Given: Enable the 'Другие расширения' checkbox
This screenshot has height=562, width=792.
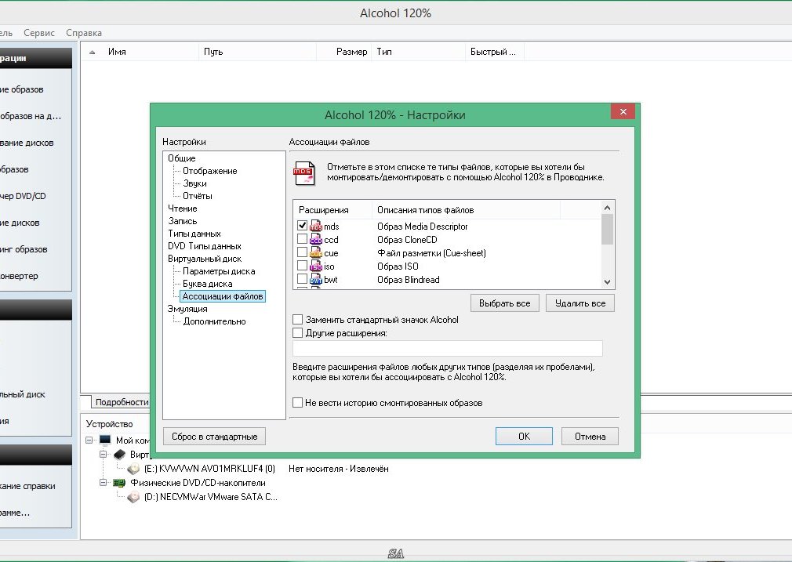Looking at the screenshot, I should (x=297, y=333).
